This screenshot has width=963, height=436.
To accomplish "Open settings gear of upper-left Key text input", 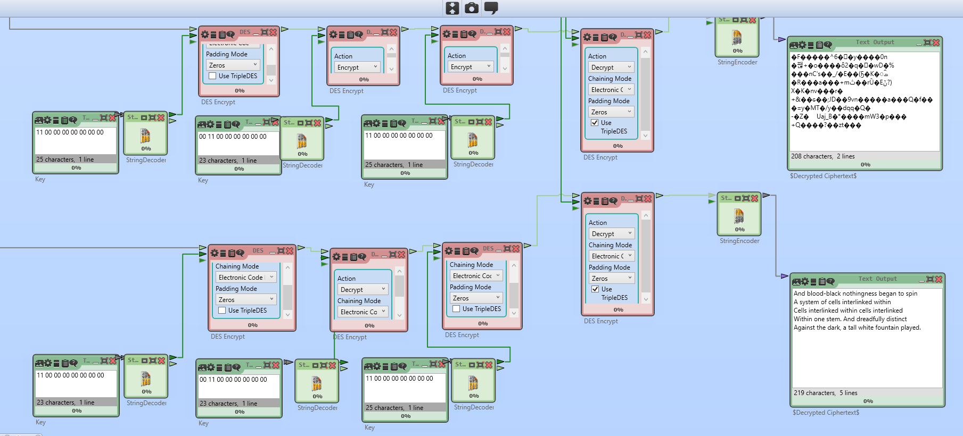I will [47, 120].
